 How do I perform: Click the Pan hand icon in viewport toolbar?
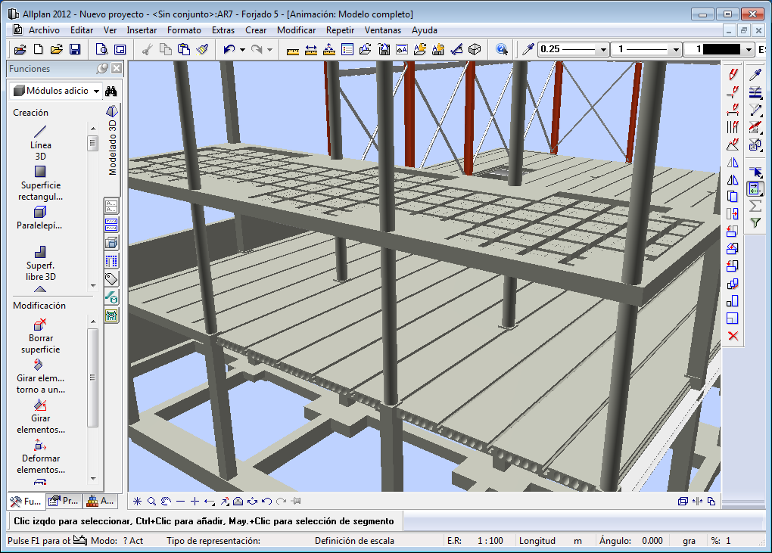(x=166, y=502)
